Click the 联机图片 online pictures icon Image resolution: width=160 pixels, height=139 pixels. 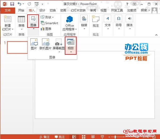point(45,44)
